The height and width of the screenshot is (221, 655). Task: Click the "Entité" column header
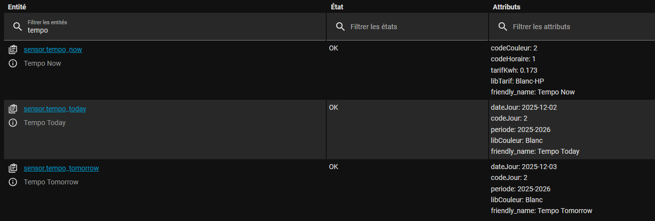(17, 7)
